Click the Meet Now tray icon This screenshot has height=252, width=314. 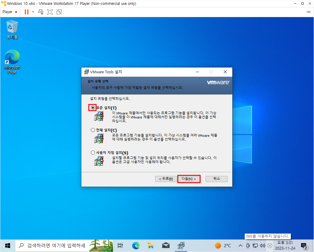click(x=248, y=246)
